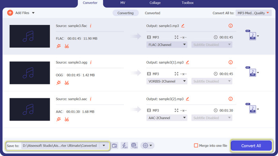Rename output sample3.mp3 with pencil icon
278x156 pixels.
point(183,26)
